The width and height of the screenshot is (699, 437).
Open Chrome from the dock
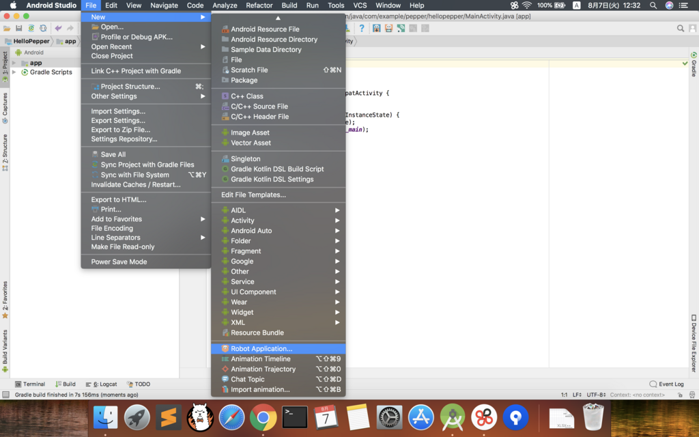pos(263,417)
